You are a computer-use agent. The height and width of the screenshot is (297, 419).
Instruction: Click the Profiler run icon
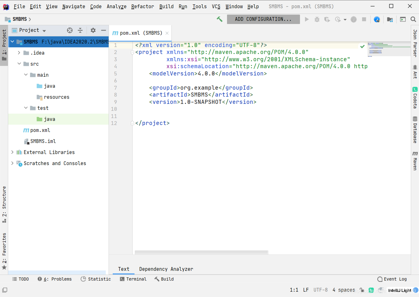(338, 19)
